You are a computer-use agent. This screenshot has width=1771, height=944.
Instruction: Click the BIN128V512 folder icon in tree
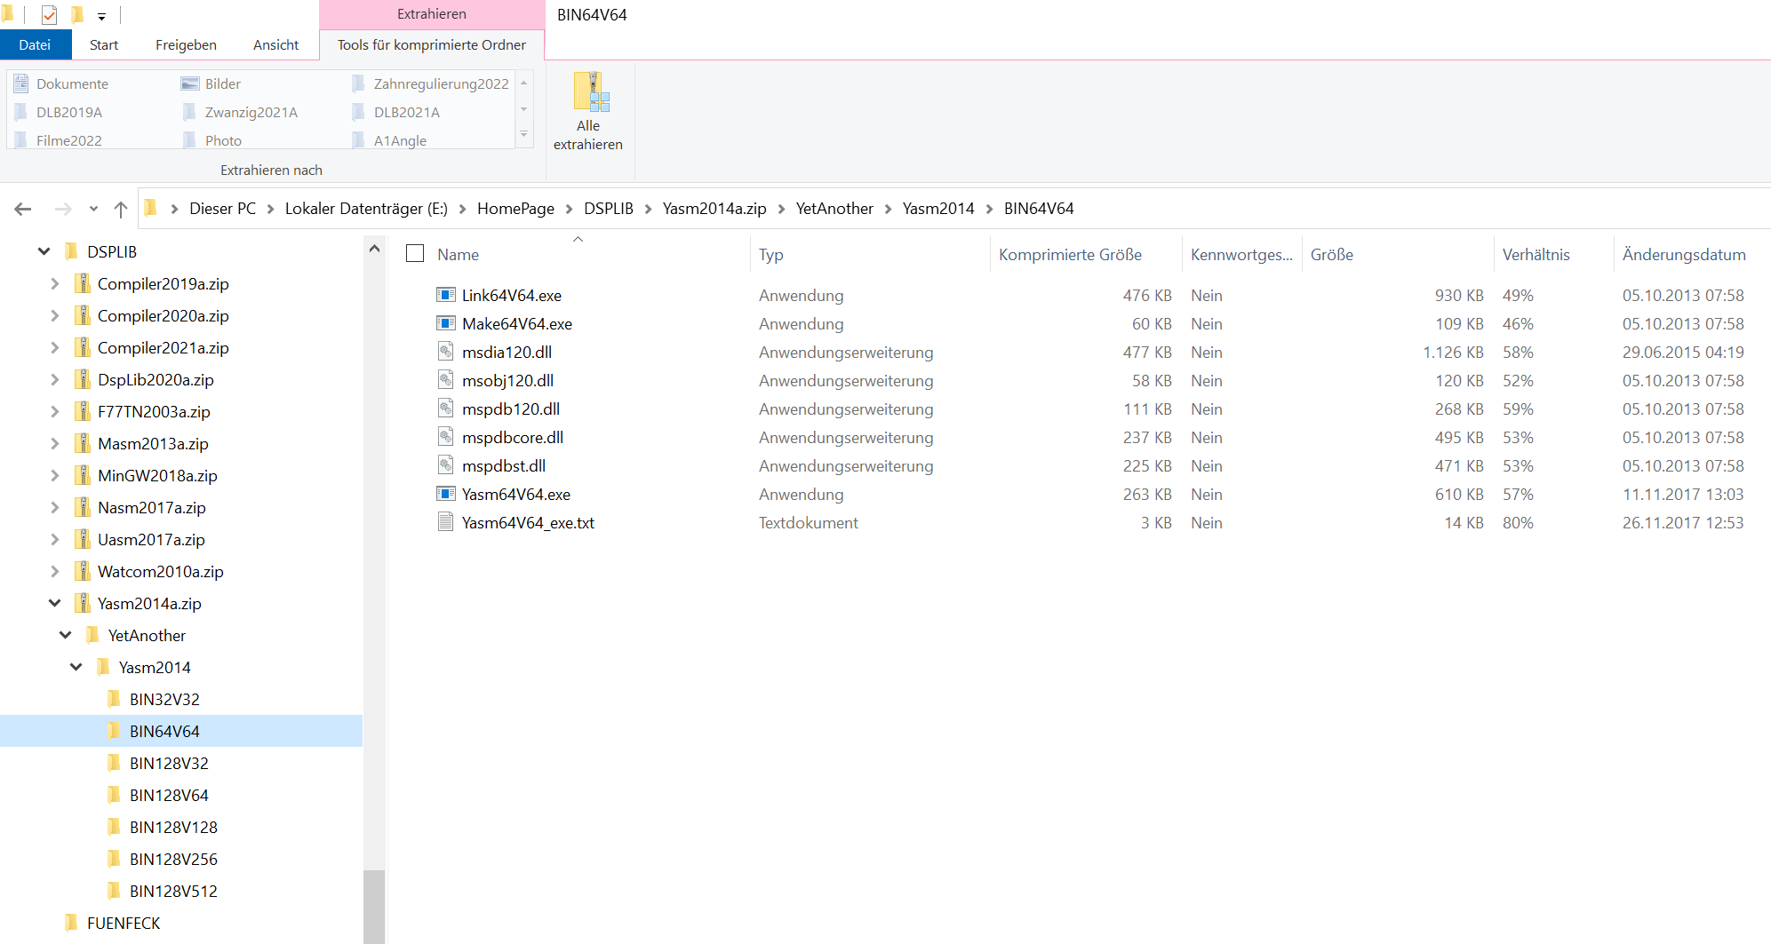click(x=114, y=891)
